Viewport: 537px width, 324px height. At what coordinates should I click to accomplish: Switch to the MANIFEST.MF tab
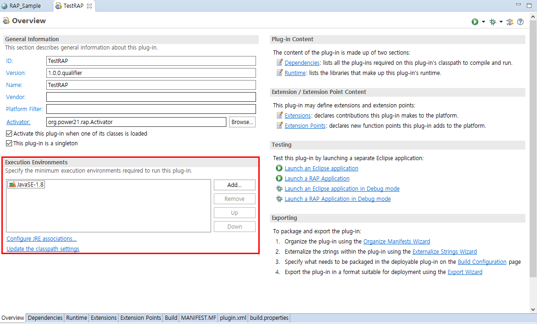(x=198, y=318)
